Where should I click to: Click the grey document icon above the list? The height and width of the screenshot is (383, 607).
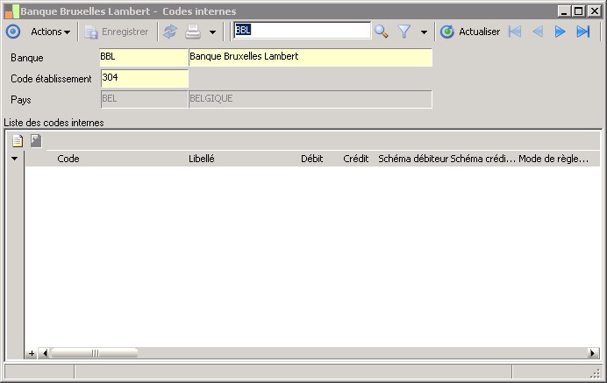36,141
